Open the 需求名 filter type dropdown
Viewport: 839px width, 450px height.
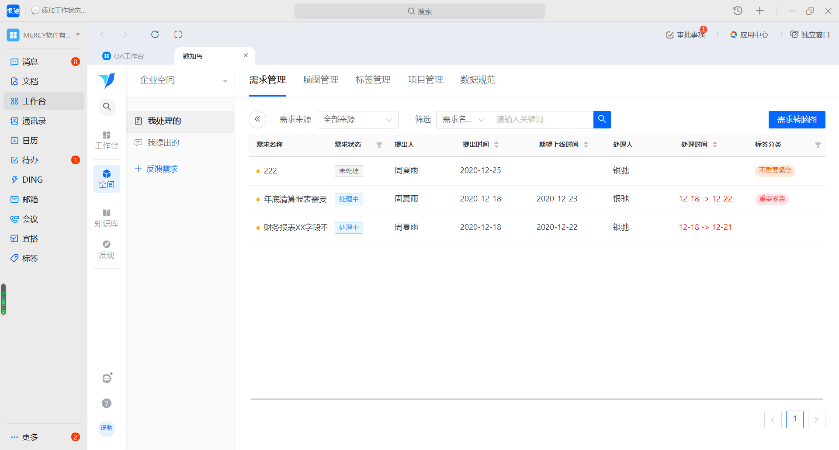tap(463, 119)
